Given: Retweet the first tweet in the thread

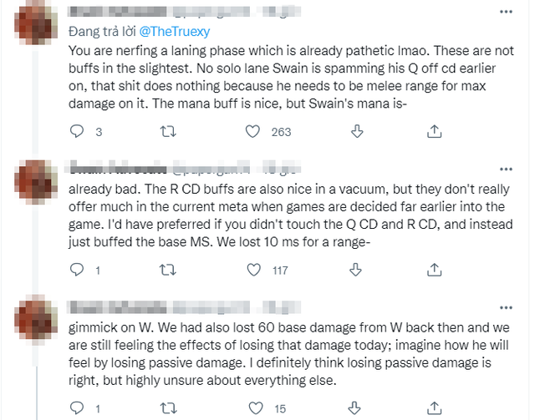Looking at the screenshot, I should click(168, 131).
